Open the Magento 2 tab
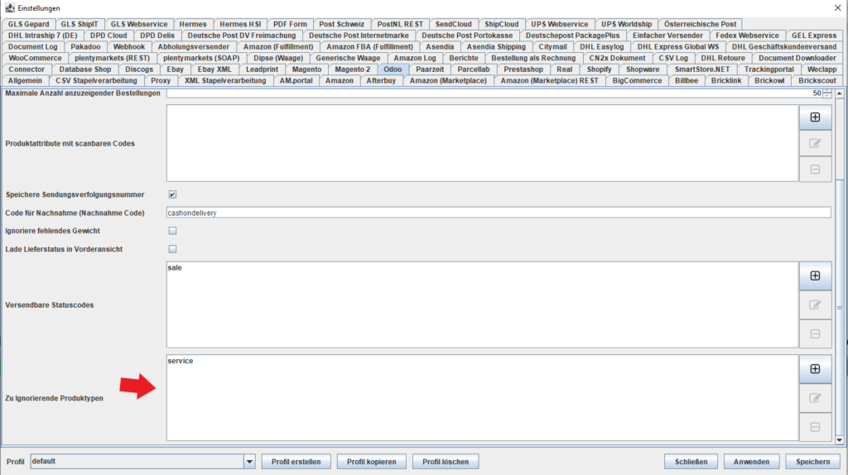This screenshot has height=475, width=848. (x=353, y=70)
